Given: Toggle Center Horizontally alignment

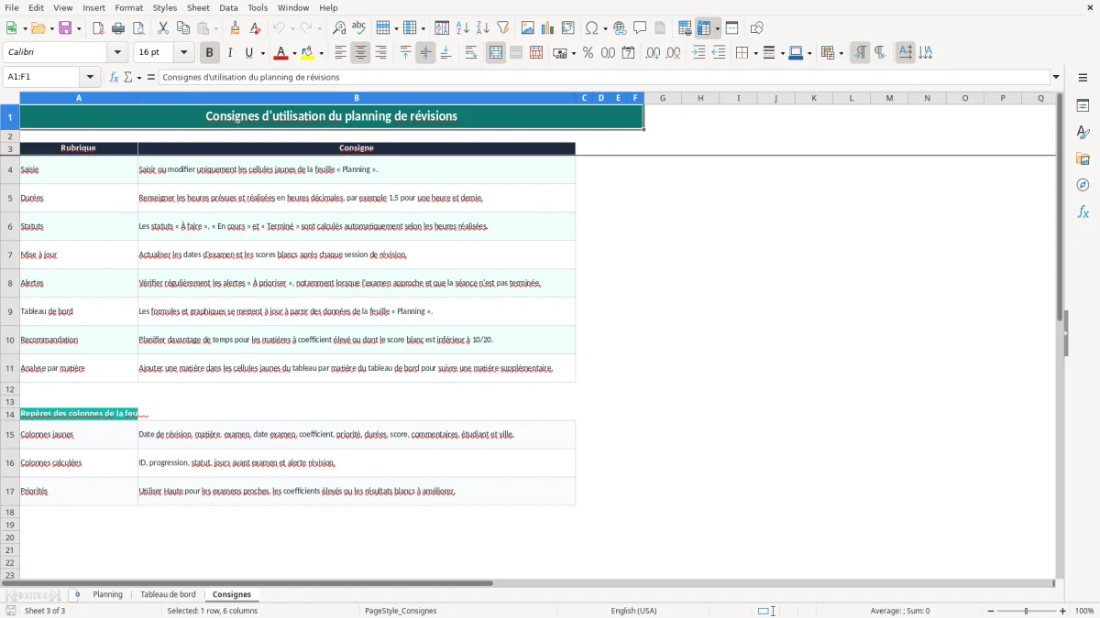Looking at the screenshot, I should click(360, 53).
